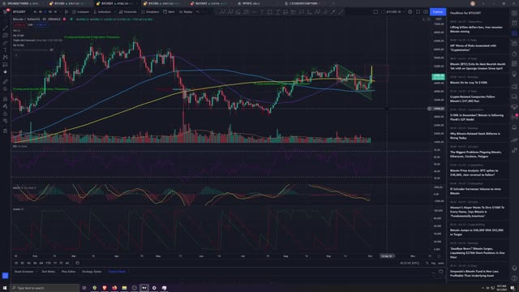Open the Indicators dropdown arrow
Screen dimensions: 519x292
click(114, 11)
